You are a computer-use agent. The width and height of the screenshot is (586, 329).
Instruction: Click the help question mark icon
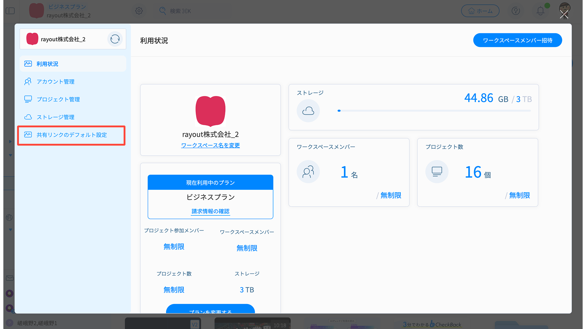[x=515, y=11]
